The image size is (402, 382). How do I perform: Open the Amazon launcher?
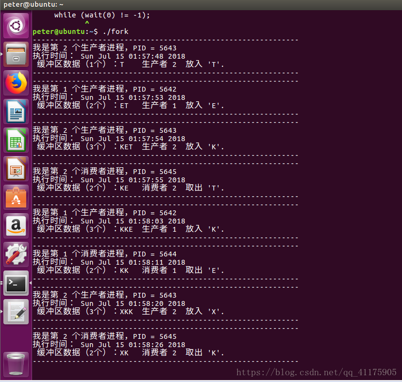click(16, 226)
